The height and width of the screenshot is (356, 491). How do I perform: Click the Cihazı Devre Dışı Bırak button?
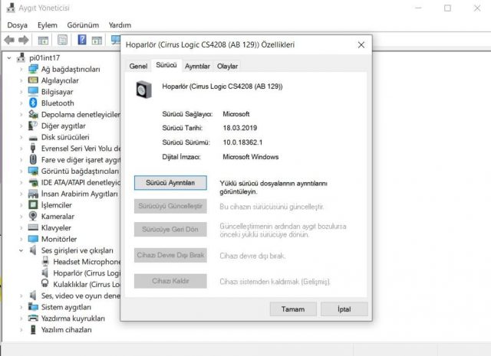point(170,255)
